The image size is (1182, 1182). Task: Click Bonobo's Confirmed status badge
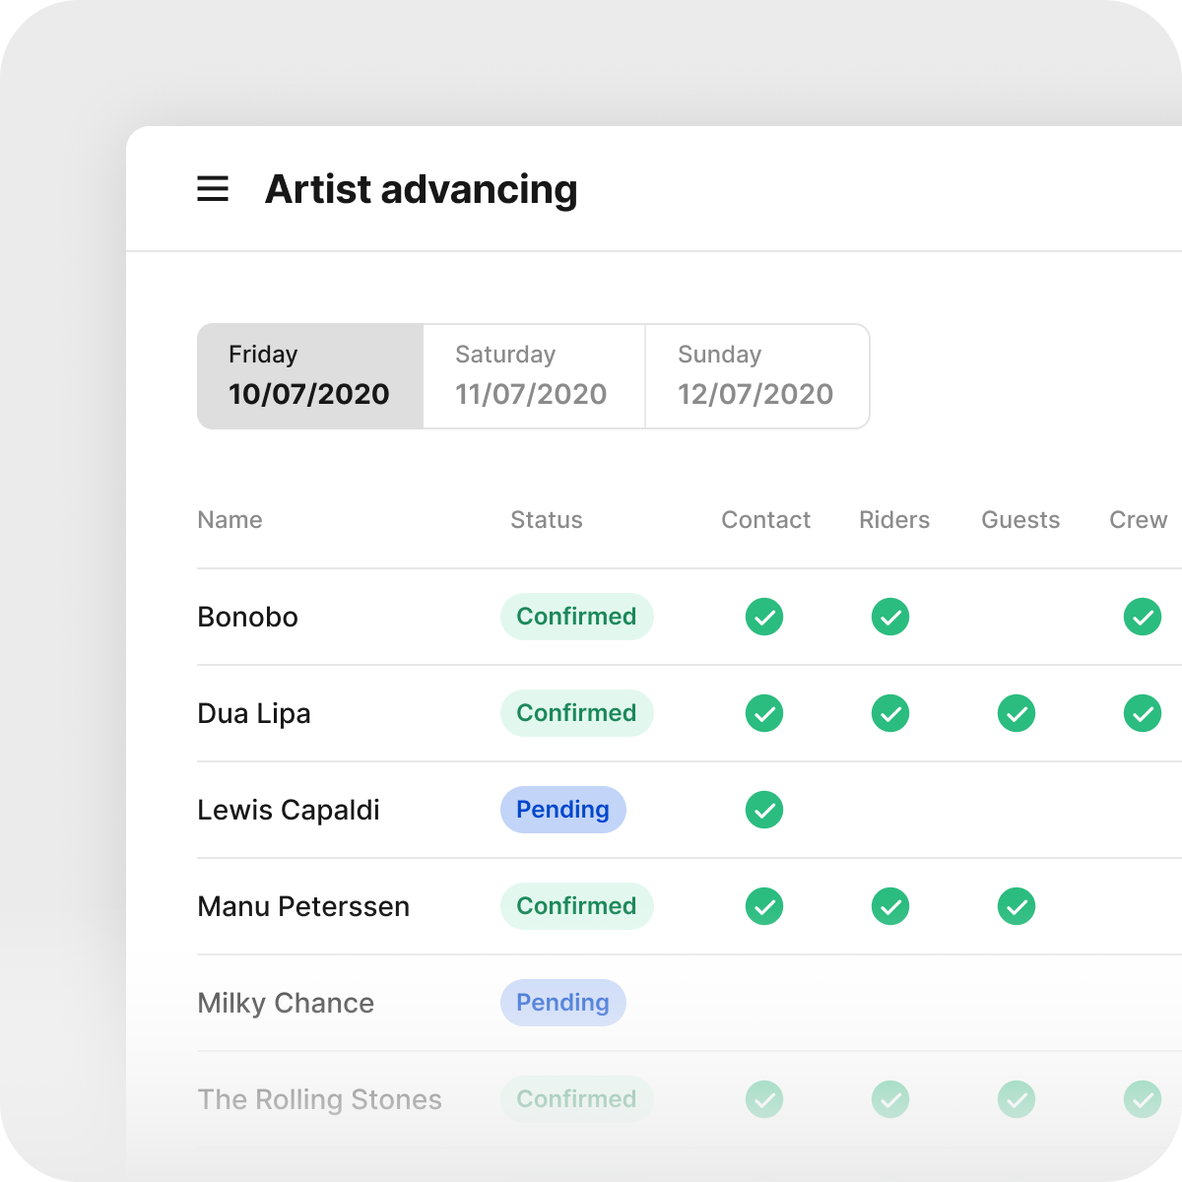pos(576,617)
